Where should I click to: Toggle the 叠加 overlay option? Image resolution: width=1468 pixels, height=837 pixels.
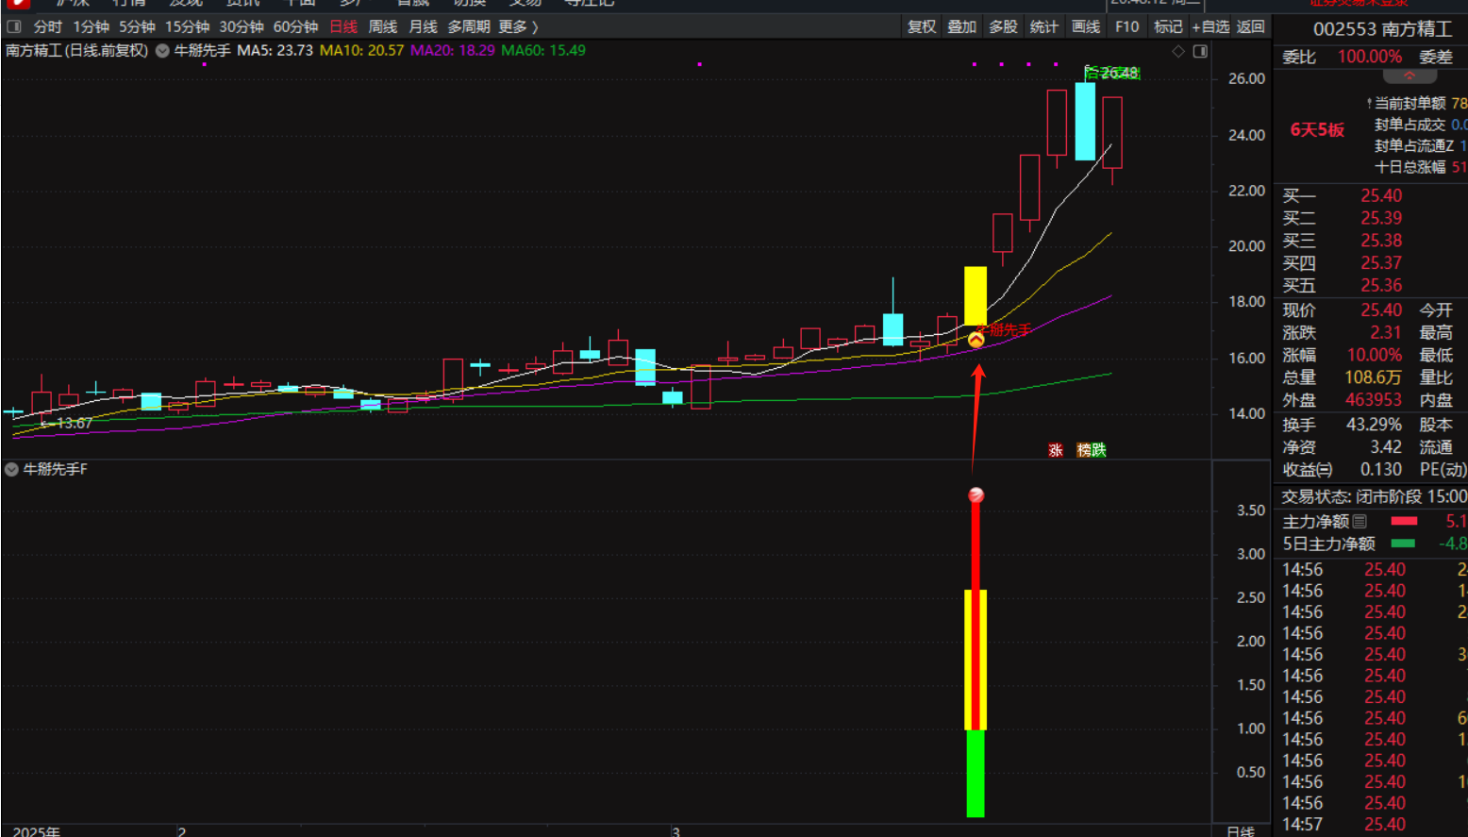(x=961, y=26)
